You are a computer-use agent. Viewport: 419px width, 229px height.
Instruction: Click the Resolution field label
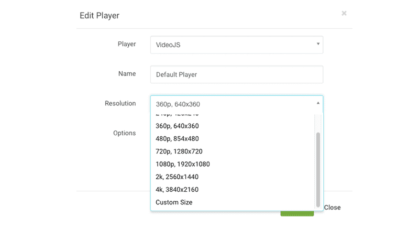(x=120, y=103)
